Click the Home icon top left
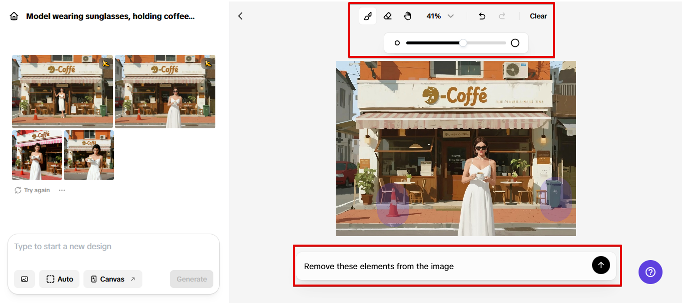 13,15
